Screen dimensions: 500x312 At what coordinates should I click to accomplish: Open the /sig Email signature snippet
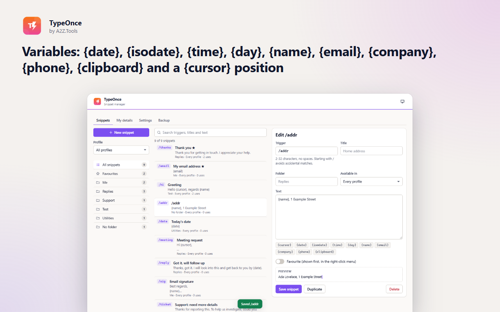(211, 288)
